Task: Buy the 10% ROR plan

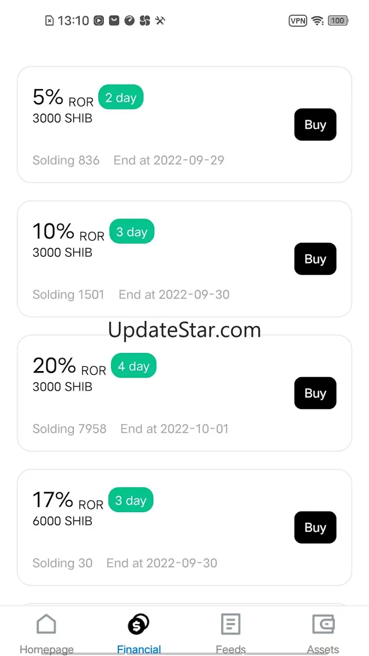Action: 315,259
